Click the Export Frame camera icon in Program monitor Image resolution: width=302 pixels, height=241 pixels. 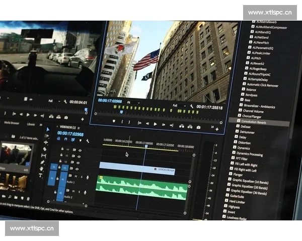(x=199, y=128)
